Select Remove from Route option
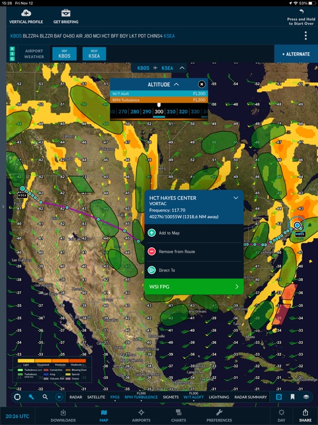318x425 pixels. pos(194,252)
